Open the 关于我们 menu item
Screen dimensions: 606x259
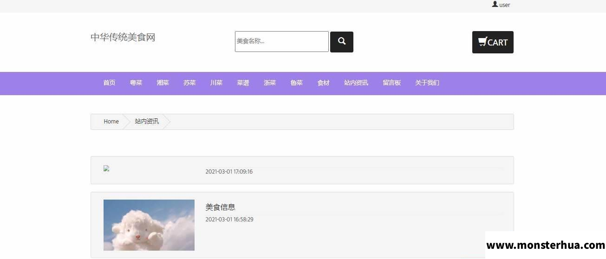[427, 83]
